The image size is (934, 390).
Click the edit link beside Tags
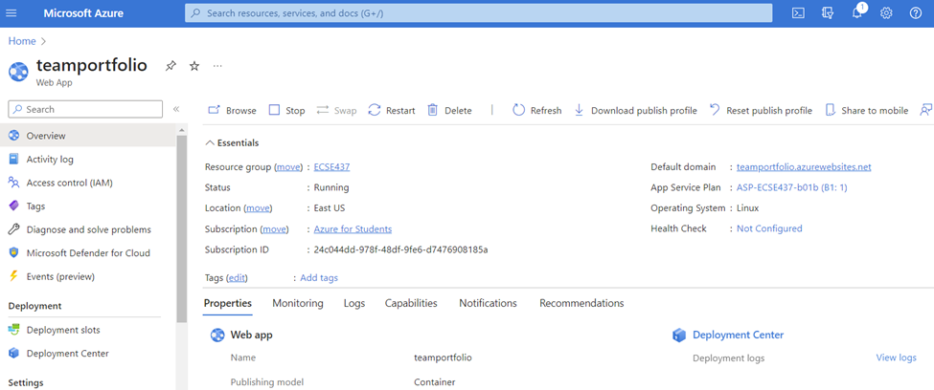coord(238,277)
